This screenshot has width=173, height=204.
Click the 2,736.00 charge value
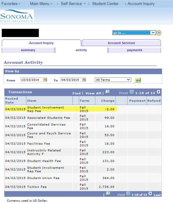click(107, 187)
